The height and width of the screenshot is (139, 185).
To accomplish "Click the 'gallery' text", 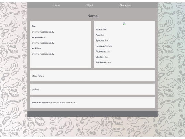I will (x=36, y=89).
